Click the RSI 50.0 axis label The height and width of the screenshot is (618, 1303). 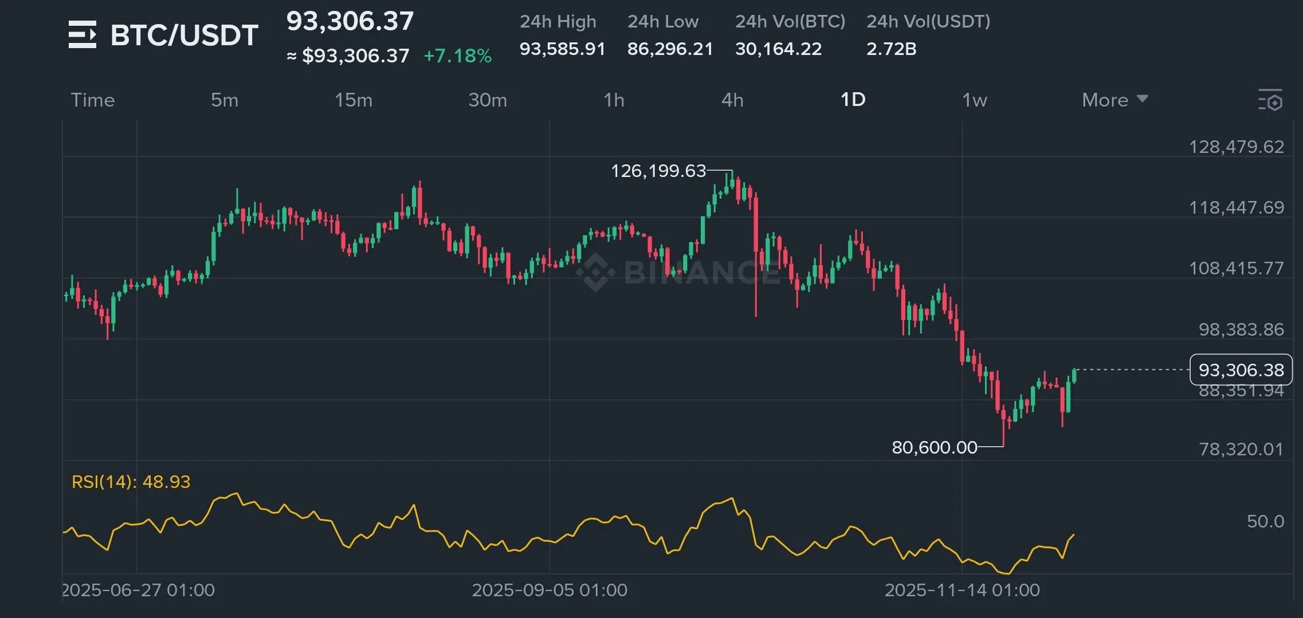[x=1265, y=521]
